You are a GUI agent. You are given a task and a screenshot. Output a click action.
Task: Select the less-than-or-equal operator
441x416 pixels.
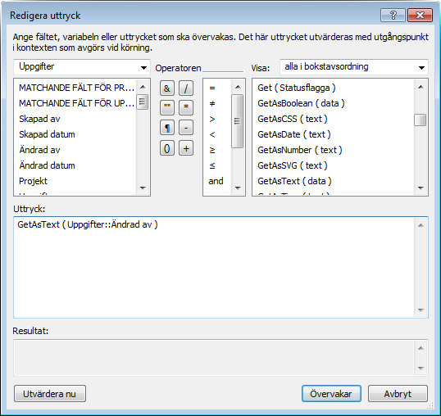(x=217, y=165)
